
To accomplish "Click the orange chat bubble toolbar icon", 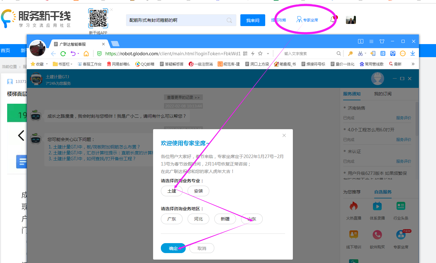I will 403,53.
